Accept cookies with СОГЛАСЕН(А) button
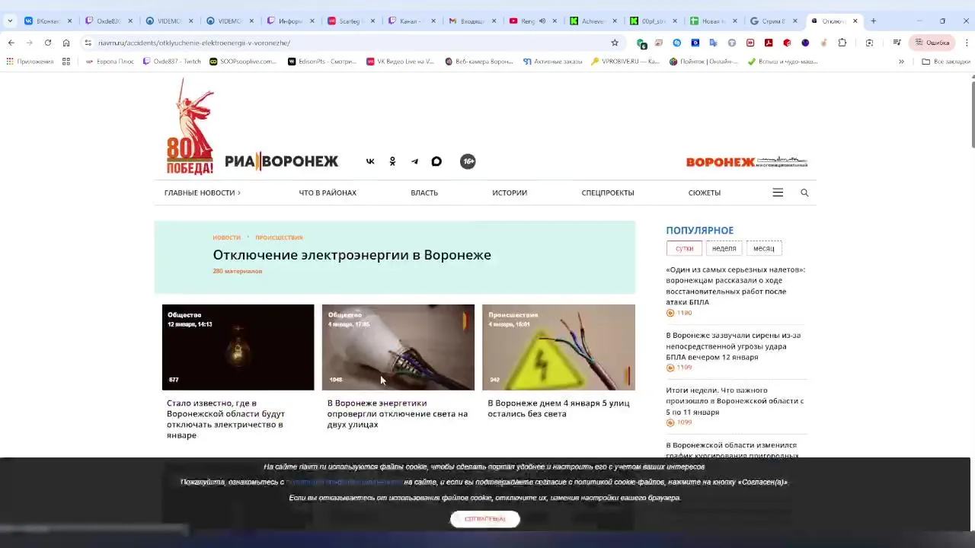This screenshot has width=975, height=548. 485,519
